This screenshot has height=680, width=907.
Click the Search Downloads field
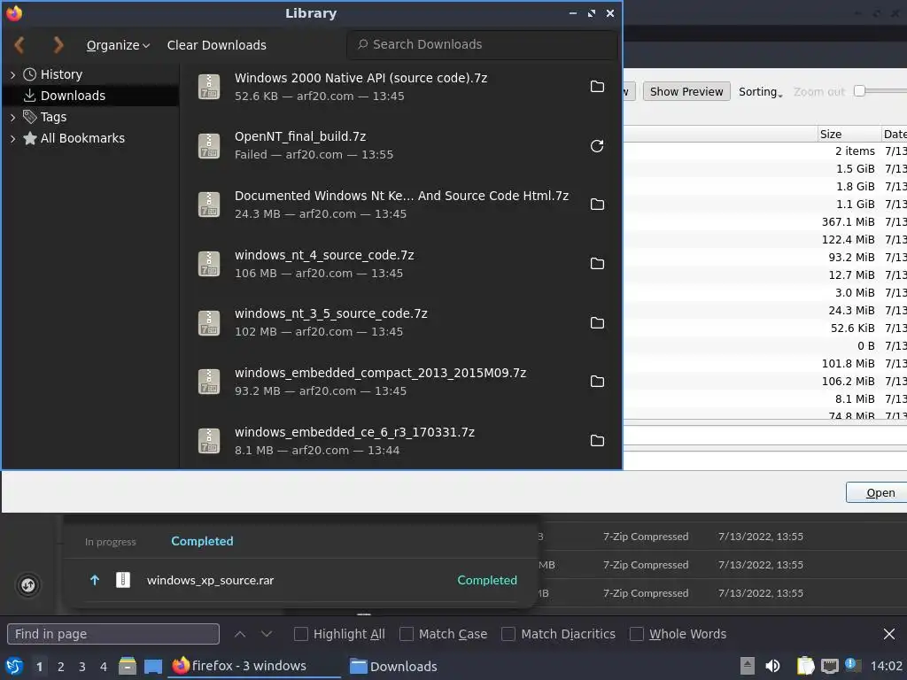coord(483,44)
